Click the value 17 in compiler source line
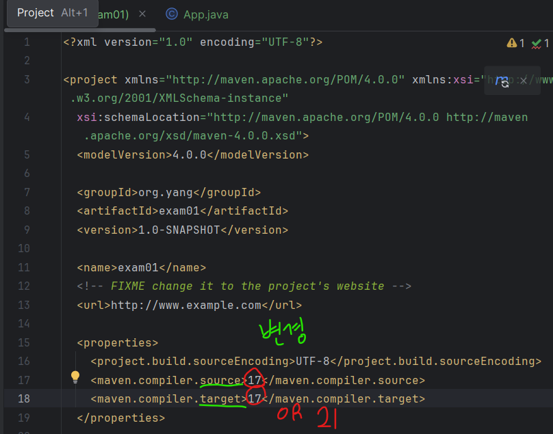 coord(255,381)
